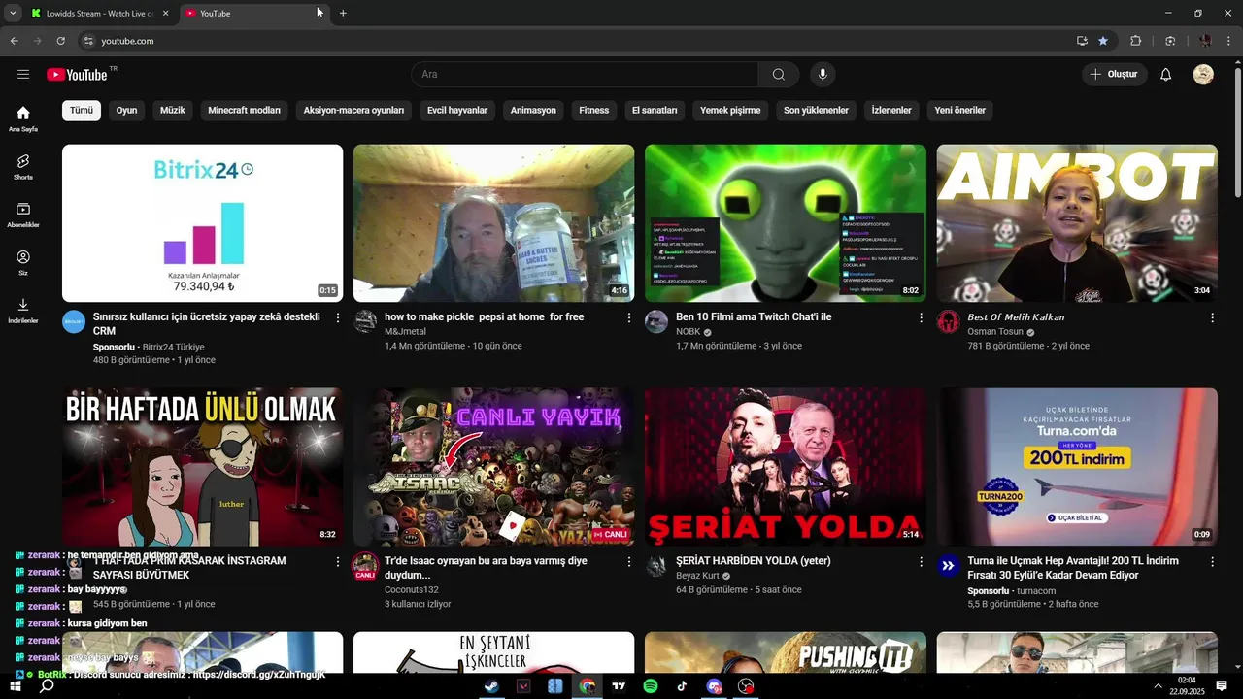Open the tab search dropdown arrow
Viewport: 1243px width, 699px height.
[13, 14]
